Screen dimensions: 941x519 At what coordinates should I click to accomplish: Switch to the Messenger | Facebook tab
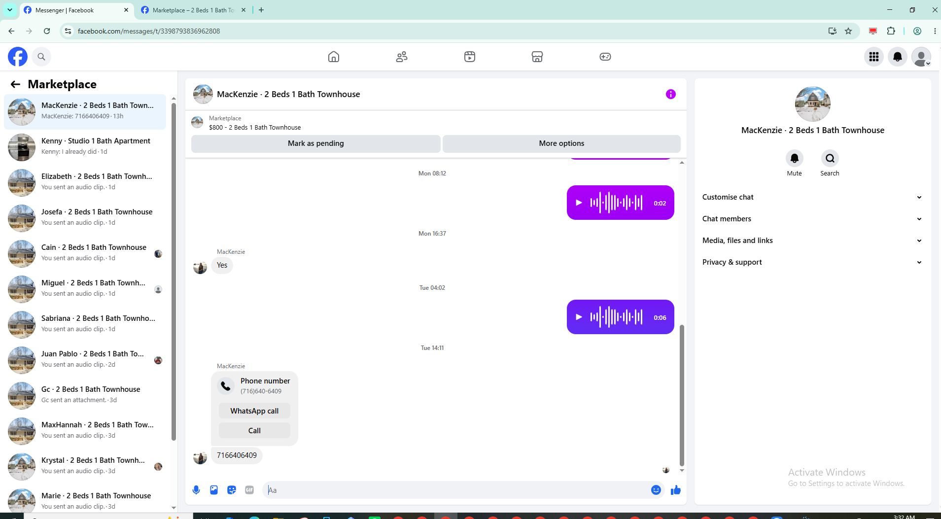click(x=76, y=10)
